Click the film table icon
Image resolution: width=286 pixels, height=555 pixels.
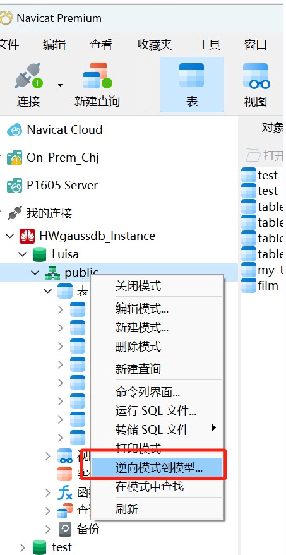click(249, 285)
